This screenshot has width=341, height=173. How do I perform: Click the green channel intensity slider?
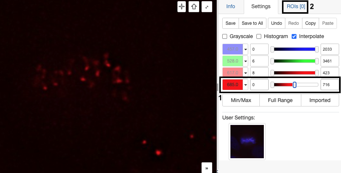295,61
